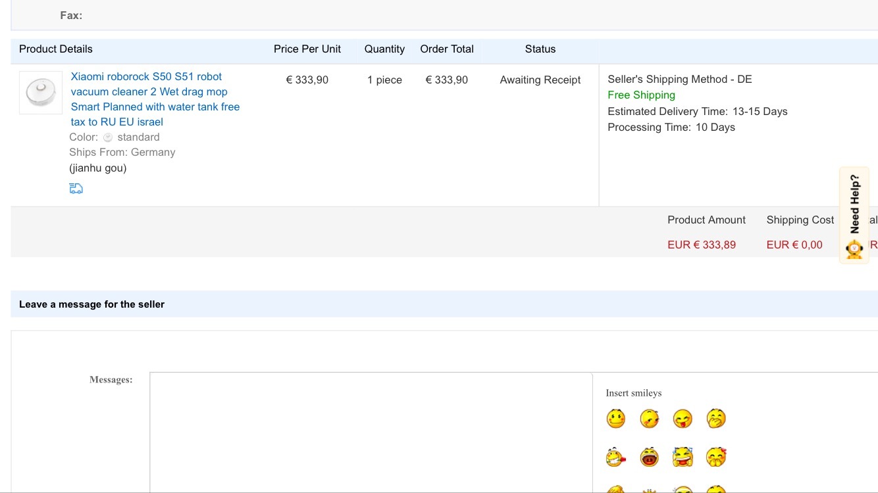Click the standard color swatch image
The height and width of the screenshot is (493, 878).
pyautogui.click(x=108, y=137)
